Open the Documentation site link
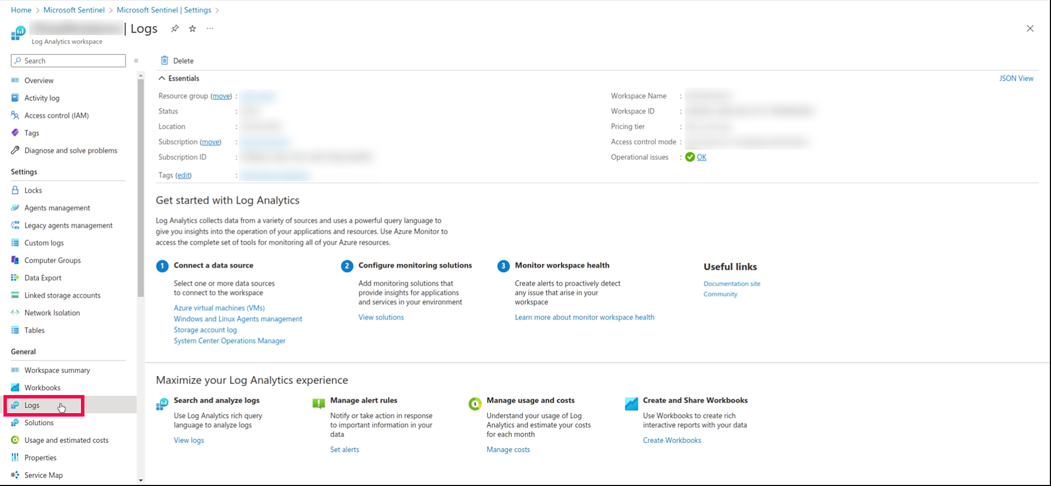The width and height of the screenshot is (1051, 486). tap(732, 284)
